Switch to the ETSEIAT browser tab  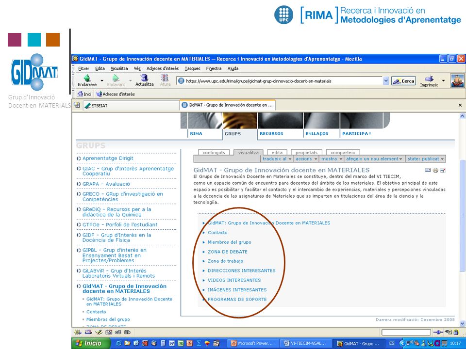[x=130, y=105]
